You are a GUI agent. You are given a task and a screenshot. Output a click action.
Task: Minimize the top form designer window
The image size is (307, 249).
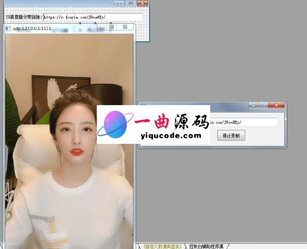click(119, 3)
